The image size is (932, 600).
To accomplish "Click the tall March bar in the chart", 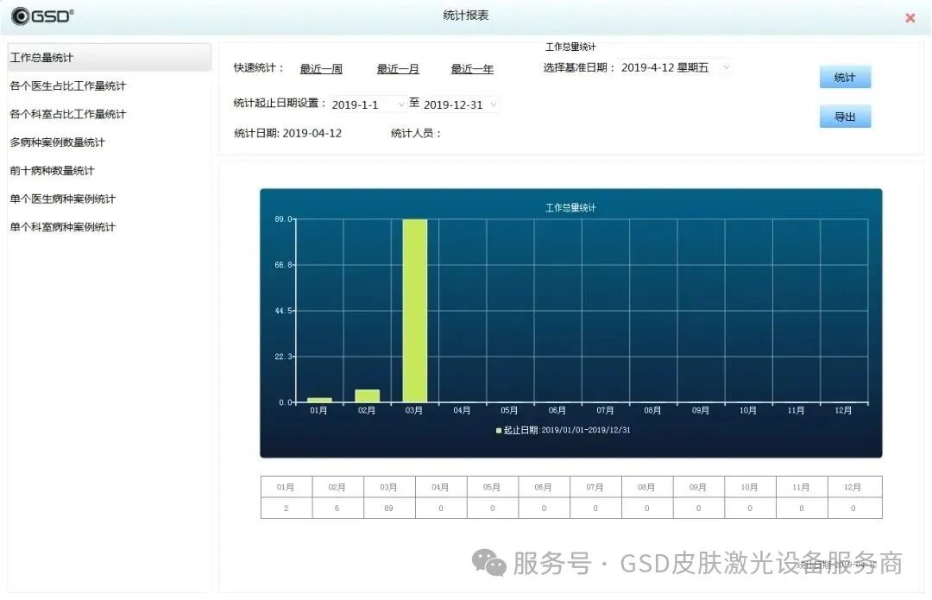I will point(415,311).
